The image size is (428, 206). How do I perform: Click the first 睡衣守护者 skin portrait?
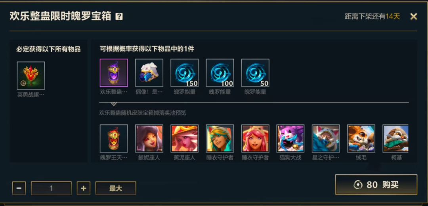pos(220,138)
